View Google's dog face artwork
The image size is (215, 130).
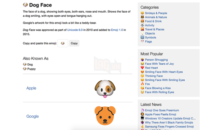(105, 116)
